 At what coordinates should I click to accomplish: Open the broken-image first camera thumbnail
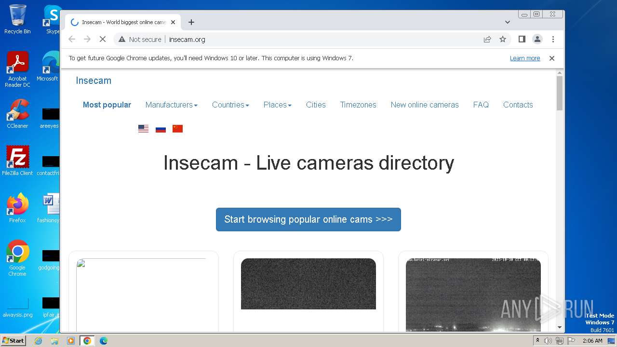click(141, 295)
